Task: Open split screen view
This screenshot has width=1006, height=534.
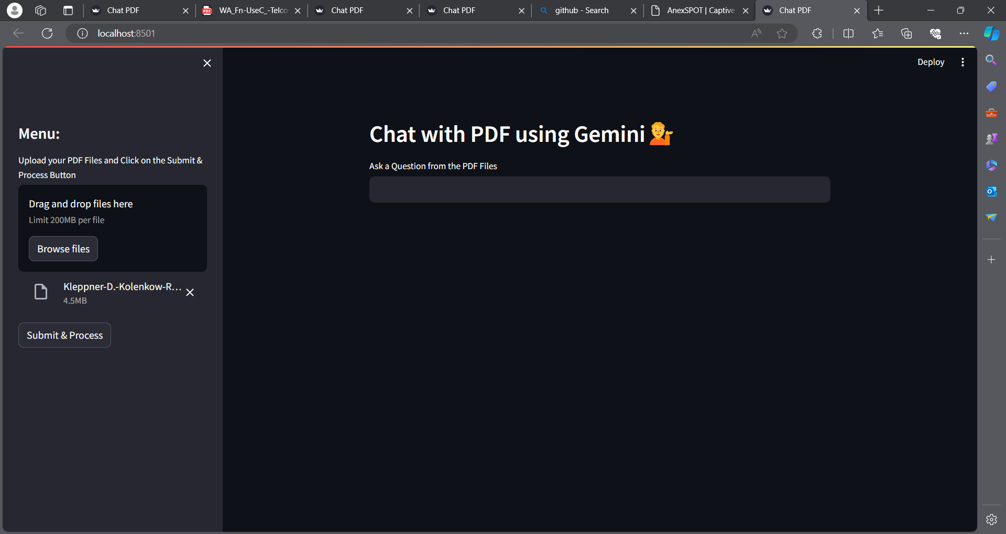Action: [x=848, y=33]
